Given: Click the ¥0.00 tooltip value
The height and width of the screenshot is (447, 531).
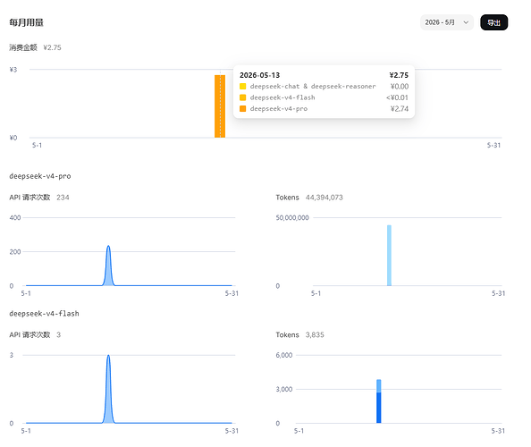Looking at the screenshot, I should [x=400, y=87].
